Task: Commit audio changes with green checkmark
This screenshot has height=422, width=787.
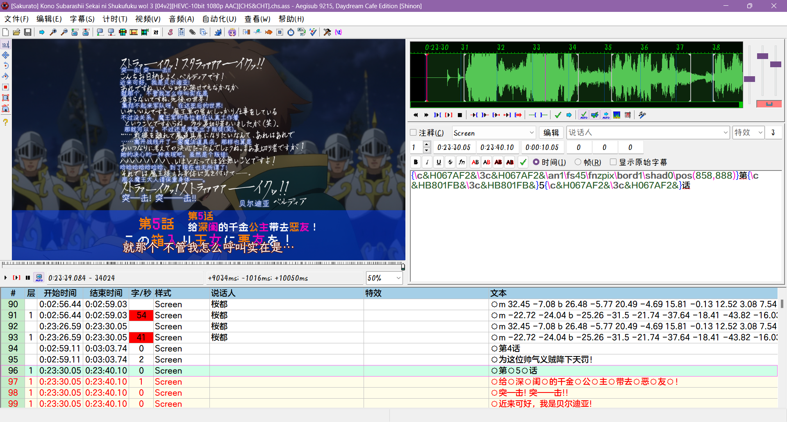Action: click(x=558, y=115)
